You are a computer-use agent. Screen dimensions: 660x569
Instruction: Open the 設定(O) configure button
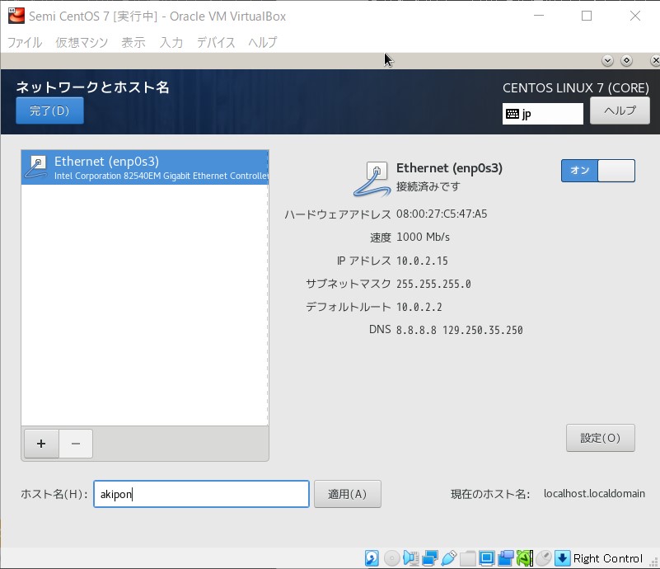click(600, 438)
